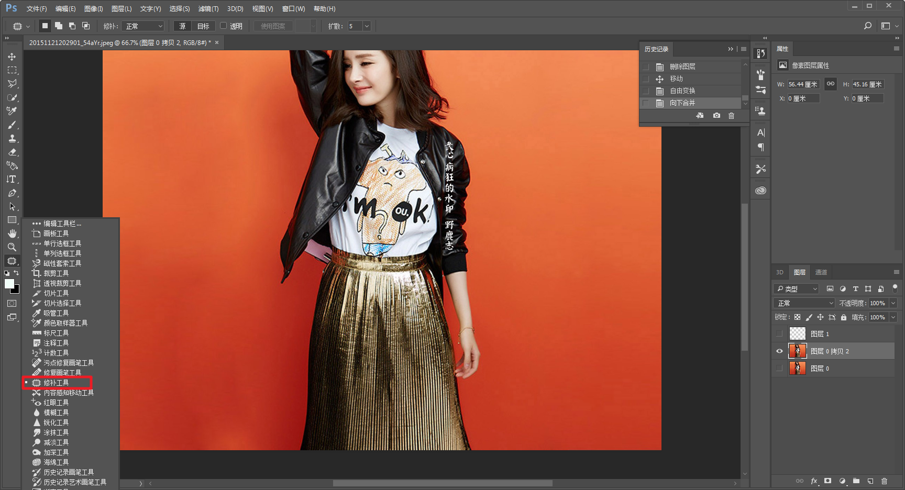
Task: Select the Rectangular Marquee tool
Action: coord(12,70)
